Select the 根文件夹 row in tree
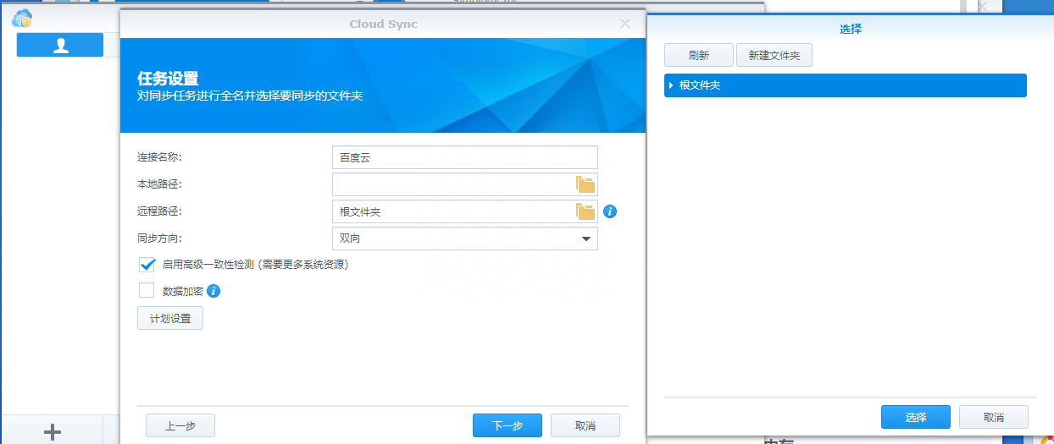Screen dimensions: 1054x444 coord(847,85)
